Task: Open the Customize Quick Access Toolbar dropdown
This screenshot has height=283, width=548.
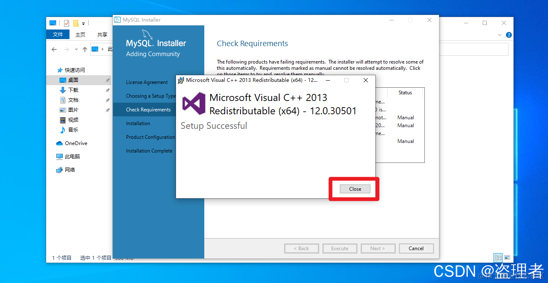Action: pyautogui.click(x=83, y=23)
